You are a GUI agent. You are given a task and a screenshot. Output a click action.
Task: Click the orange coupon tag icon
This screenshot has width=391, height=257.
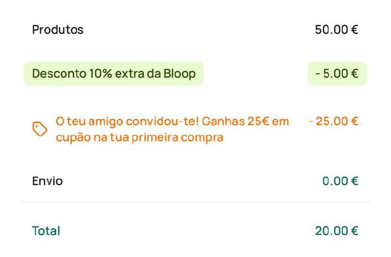click(40, 129)
